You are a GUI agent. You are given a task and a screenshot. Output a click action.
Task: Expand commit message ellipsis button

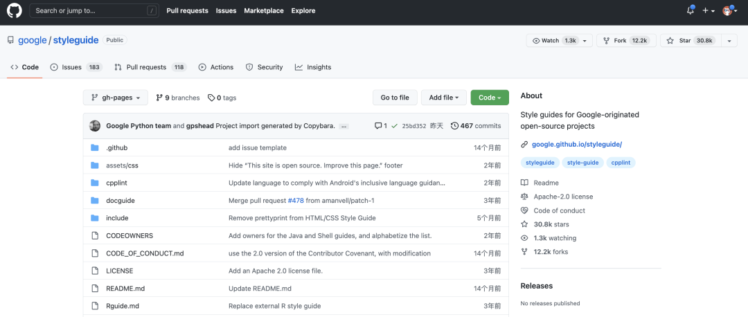344,127
